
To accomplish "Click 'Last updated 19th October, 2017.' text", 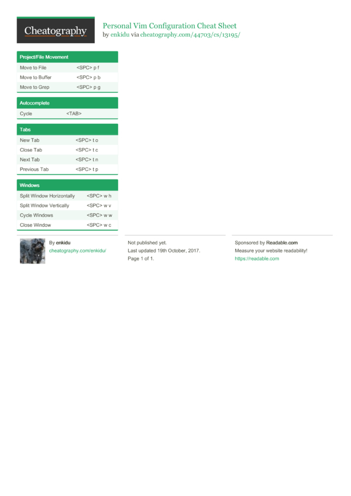I will (164, 251).
